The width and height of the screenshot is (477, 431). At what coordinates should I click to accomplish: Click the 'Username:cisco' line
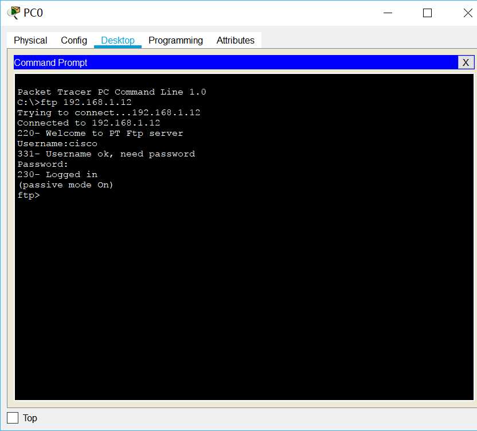click(57, 143)
